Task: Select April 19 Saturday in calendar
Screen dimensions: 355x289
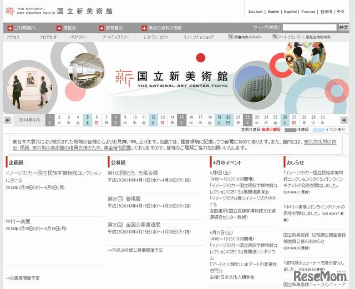Action: click(x=219, y=120)
